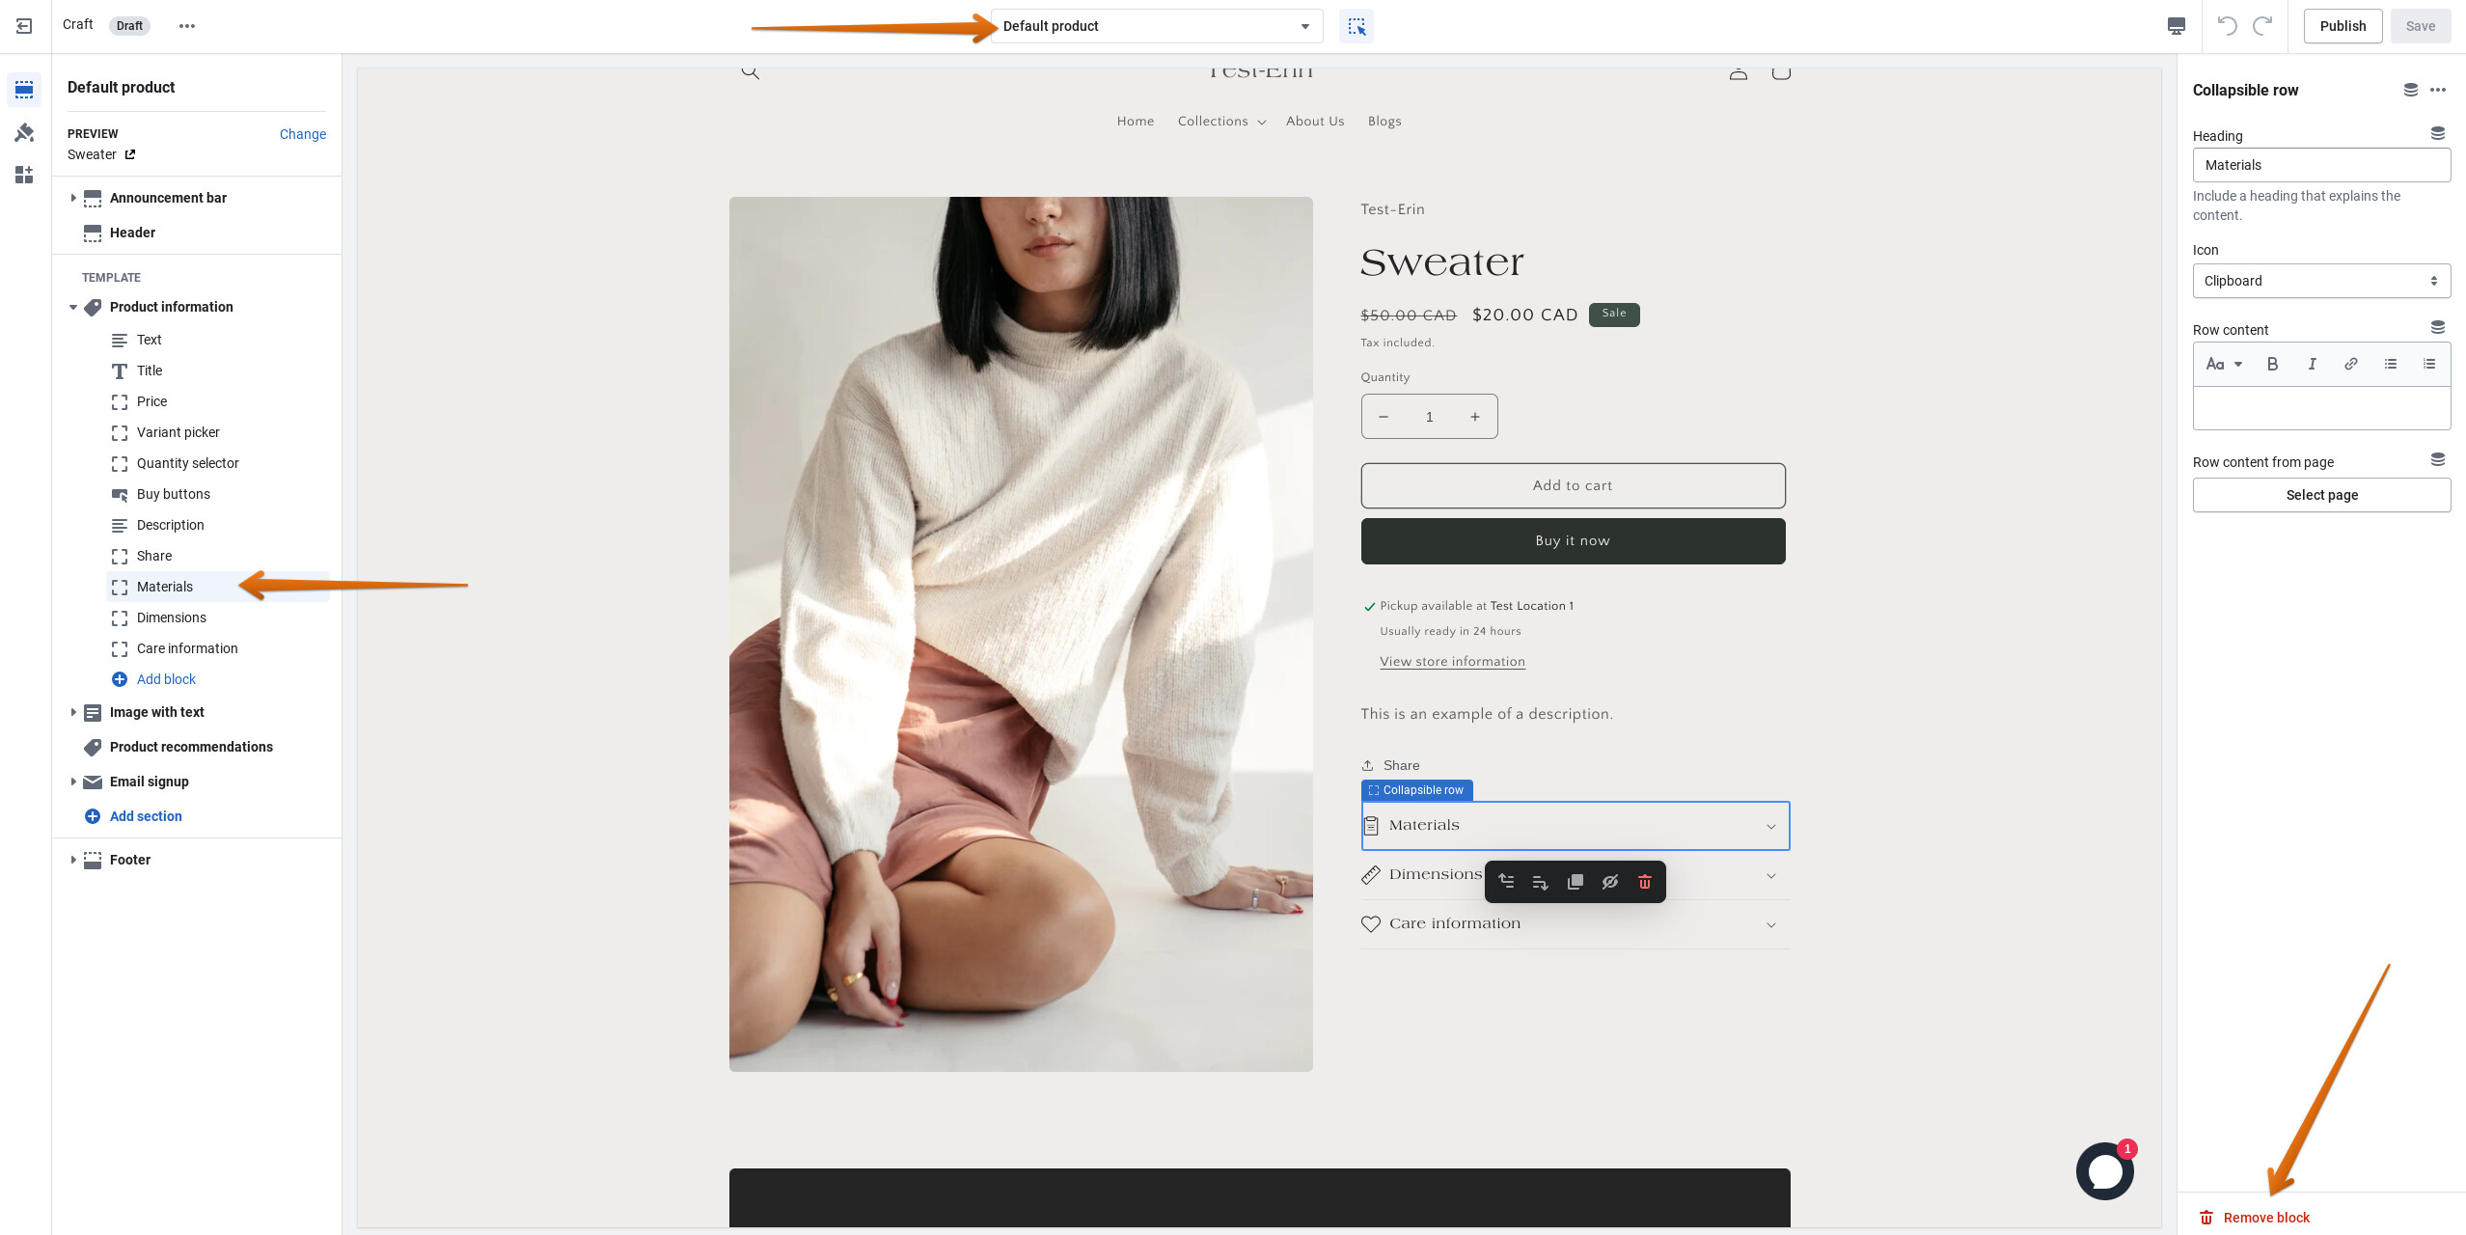Toggle bold in Row content editor
This screenshot has height=1235, width=2466.
pos(2272,364)
